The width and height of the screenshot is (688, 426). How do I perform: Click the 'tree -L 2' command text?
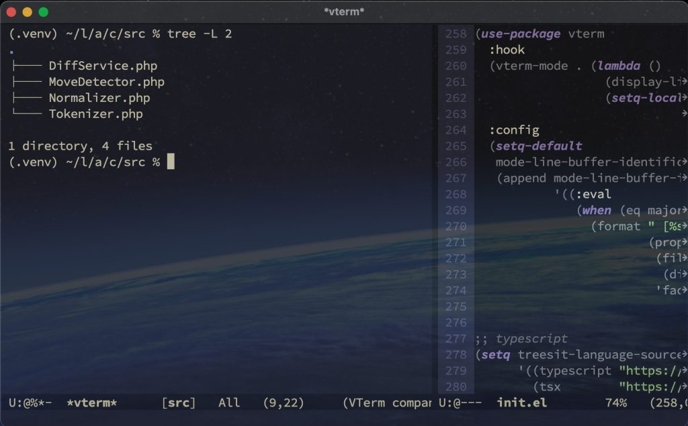click(200, 34)
